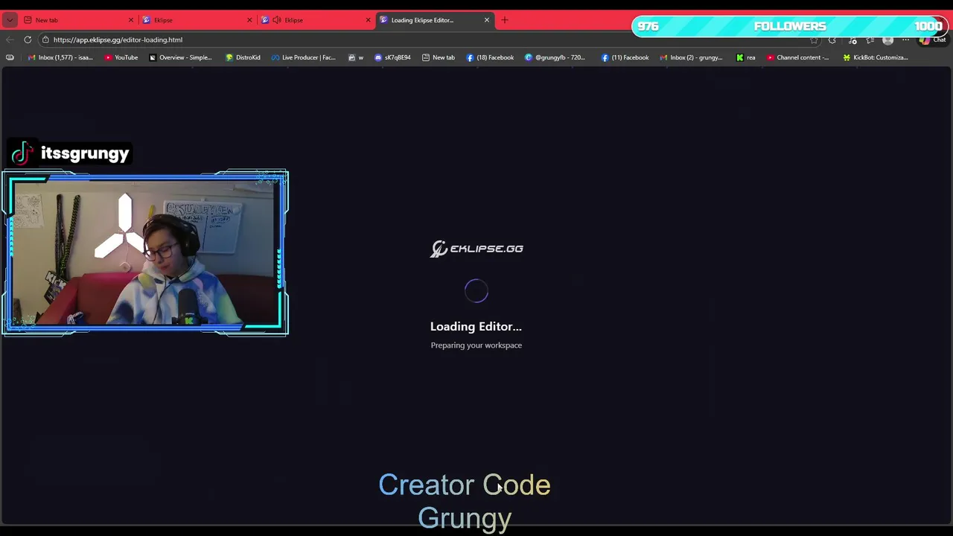Close the first New tab
This screenshot has height=536, width=953.
[x=131, y=20]
